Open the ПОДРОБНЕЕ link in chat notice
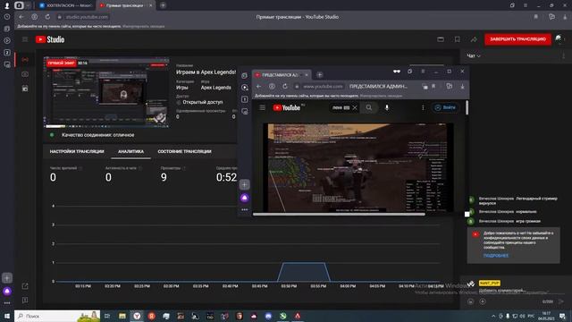Image resolution: width=572 pixels, height=322 pixels. 496,256
